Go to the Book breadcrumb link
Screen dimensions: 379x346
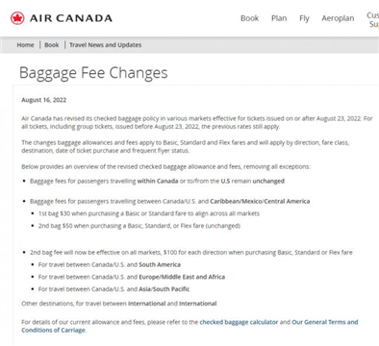[x=52, y=45]
